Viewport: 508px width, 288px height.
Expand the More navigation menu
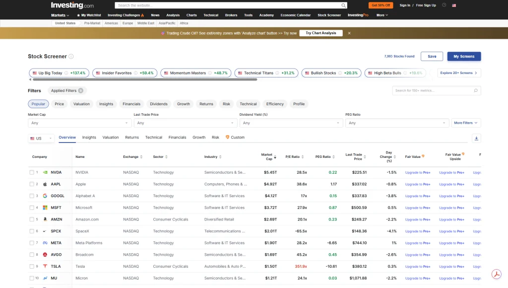coord(382,15)
